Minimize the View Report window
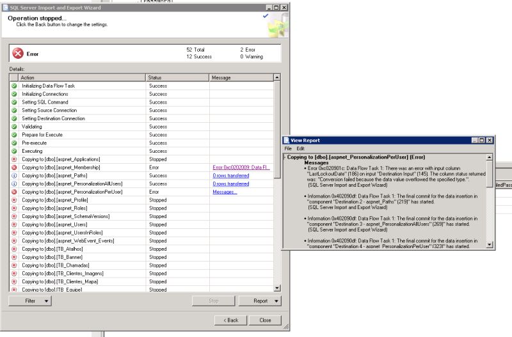Viewport: 512px width, 337px height. [x=475, y=140]
